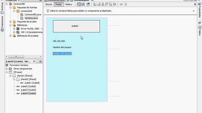Toggle vertical resizability arrow icon
The image size is (202, 113).
pyautogui.click(x=126, y=4)
